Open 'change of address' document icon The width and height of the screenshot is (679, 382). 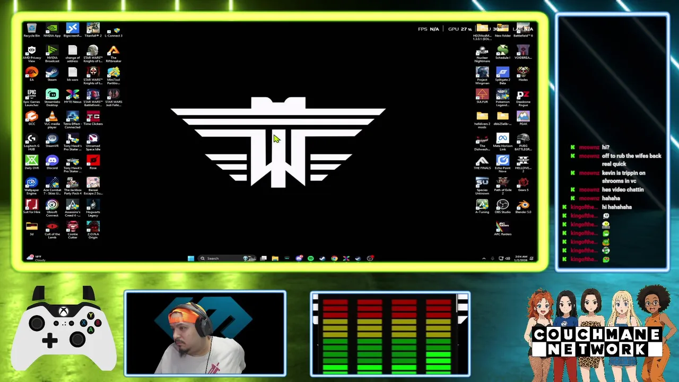click(x=73, y=54)
